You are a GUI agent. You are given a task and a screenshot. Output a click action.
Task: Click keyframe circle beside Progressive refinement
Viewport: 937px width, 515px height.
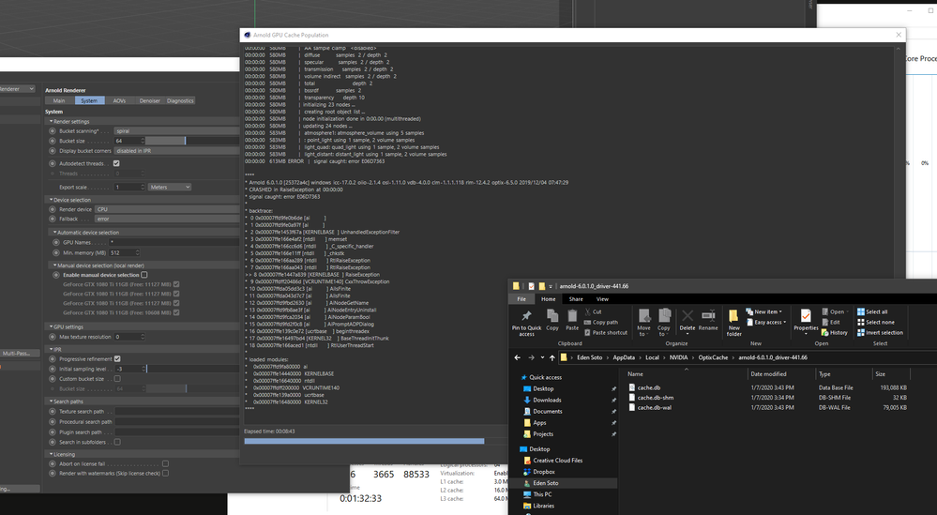(x=53, y=359)
